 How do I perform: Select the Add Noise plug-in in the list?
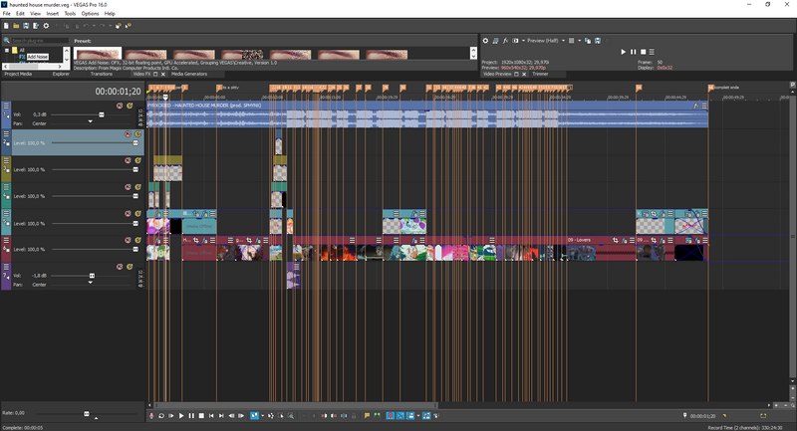(x=37, y=58)
